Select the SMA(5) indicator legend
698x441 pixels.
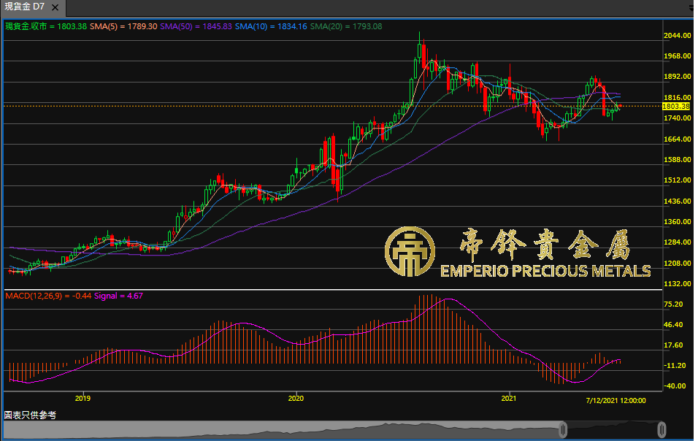pos(123,26)
